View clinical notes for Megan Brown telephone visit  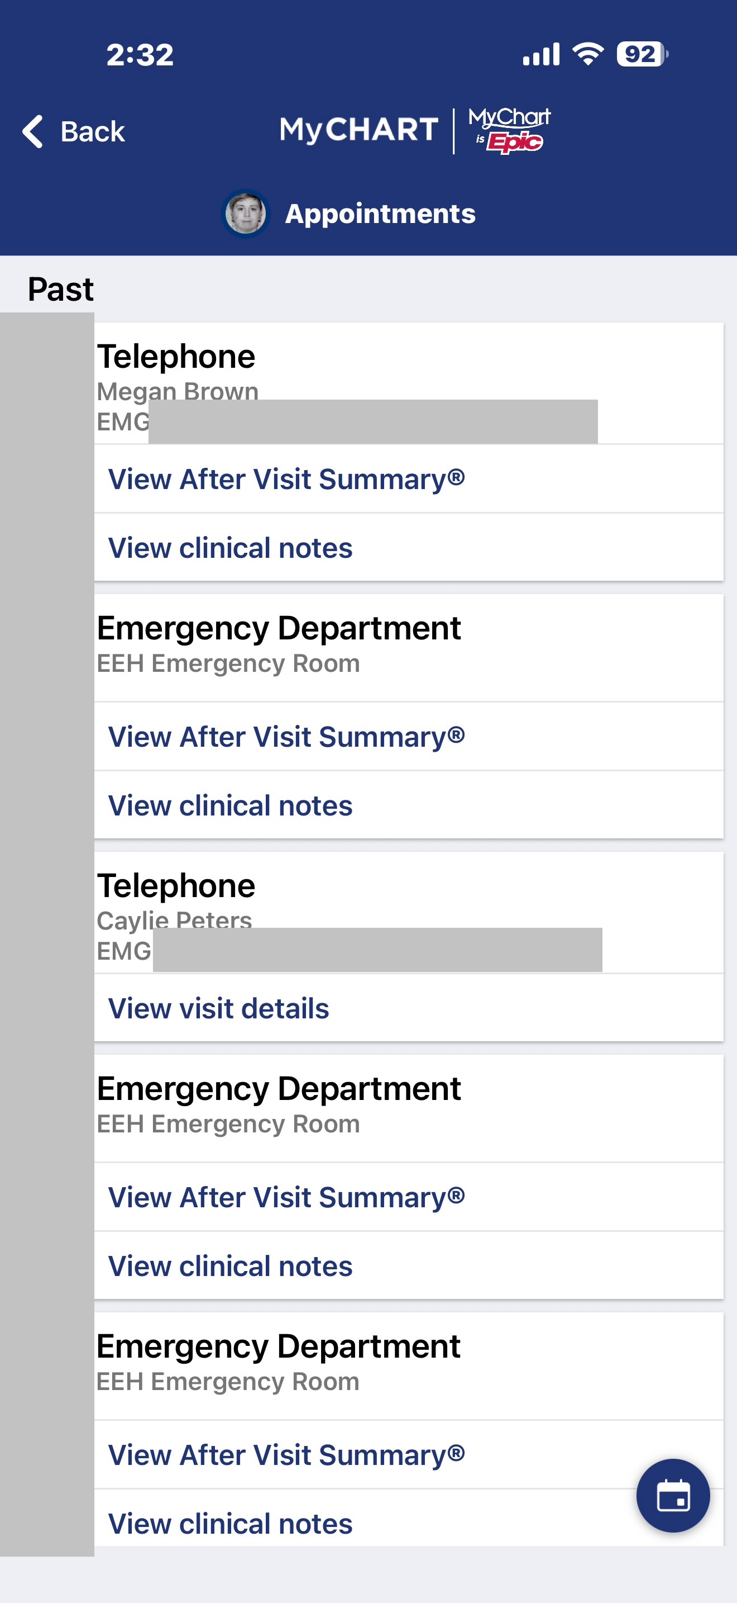point(231,548)
